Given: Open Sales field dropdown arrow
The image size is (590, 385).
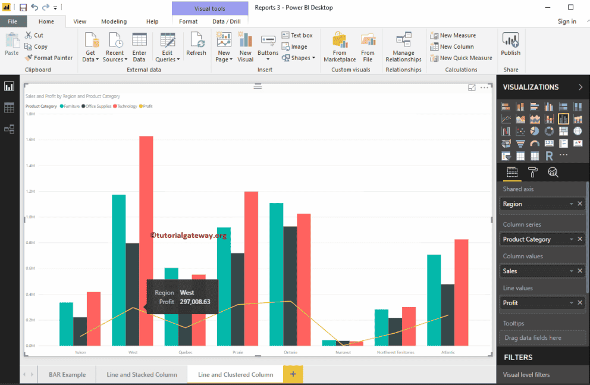Looking at the screenshot, I should [x=571, y=271].
